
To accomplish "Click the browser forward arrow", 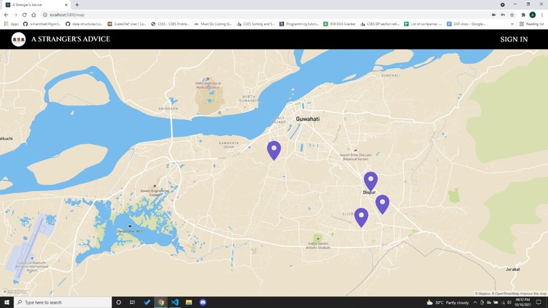I will pyautogui.click(x=16, y=15).
